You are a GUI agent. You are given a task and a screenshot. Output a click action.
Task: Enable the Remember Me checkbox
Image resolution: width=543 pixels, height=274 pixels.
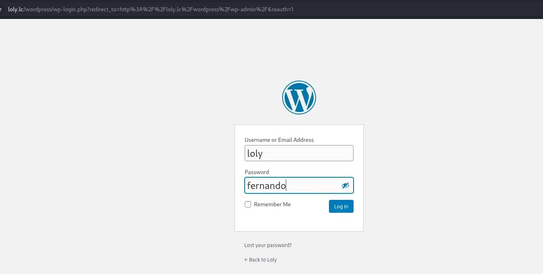[x=248, y=204]
